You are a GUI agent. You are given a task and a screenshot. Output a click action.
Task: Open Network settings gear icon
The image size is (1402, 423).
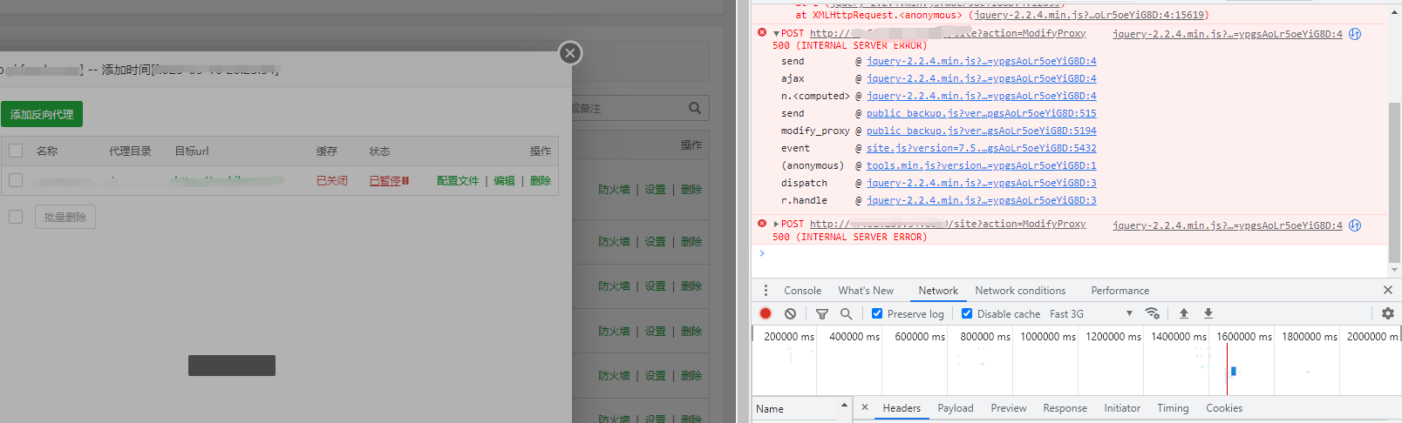[x=1388, y=313]
